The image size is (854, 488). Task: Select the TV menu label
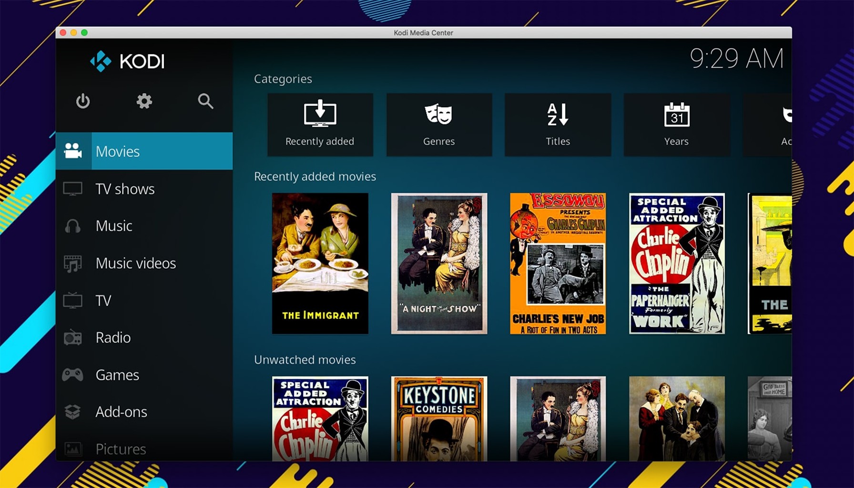(103, 300)
